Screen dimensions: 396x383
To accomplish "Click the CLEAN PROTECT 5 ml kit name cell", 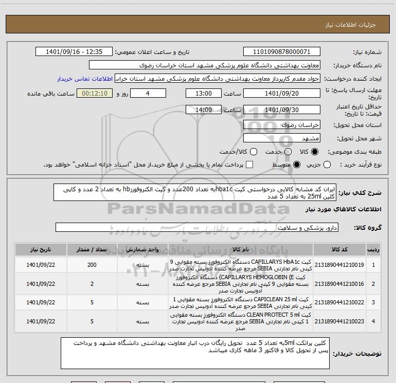I will [x=241, y=321].
